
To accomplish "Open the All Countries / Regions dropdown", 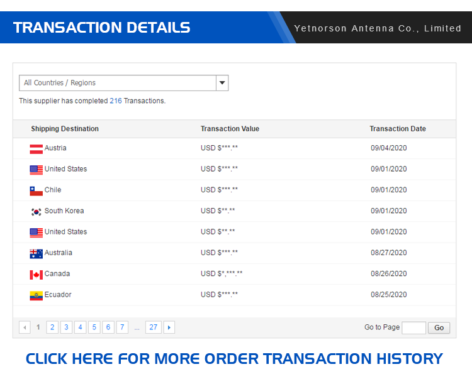I will click(124, 83).
